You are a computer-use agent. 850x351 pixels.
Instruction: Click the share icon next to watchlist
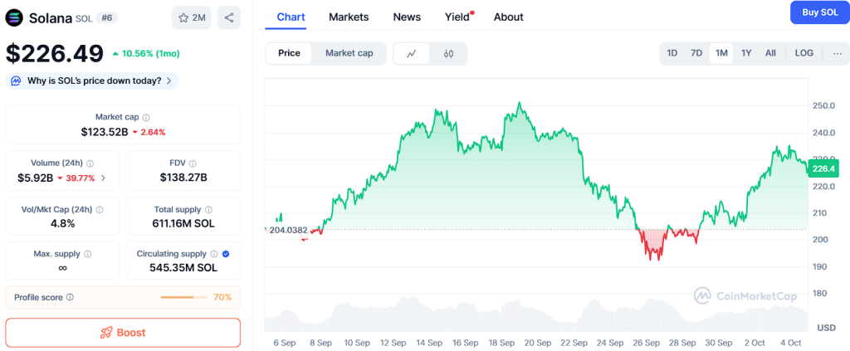click(229, 17)
